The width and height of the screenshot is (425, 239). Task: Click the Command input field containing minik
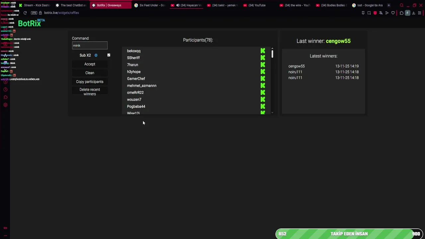(x=90, y=45)
